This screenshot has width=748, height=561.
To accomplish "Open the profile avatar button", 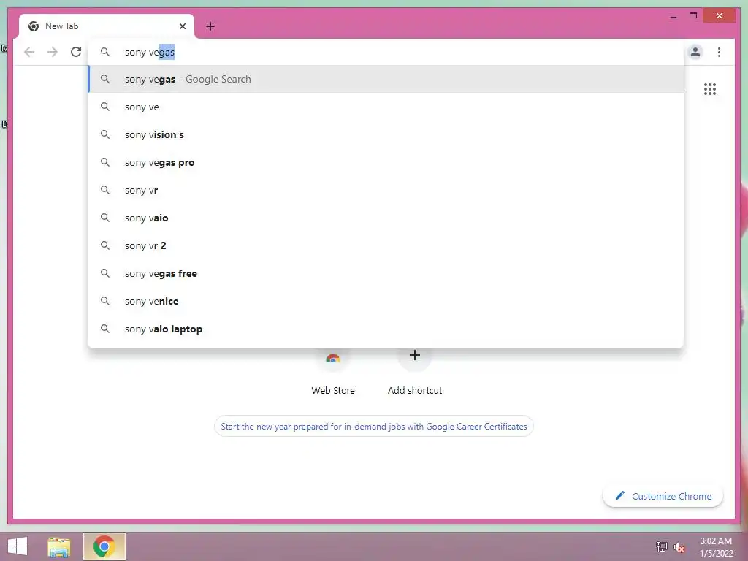I will 695,52.
